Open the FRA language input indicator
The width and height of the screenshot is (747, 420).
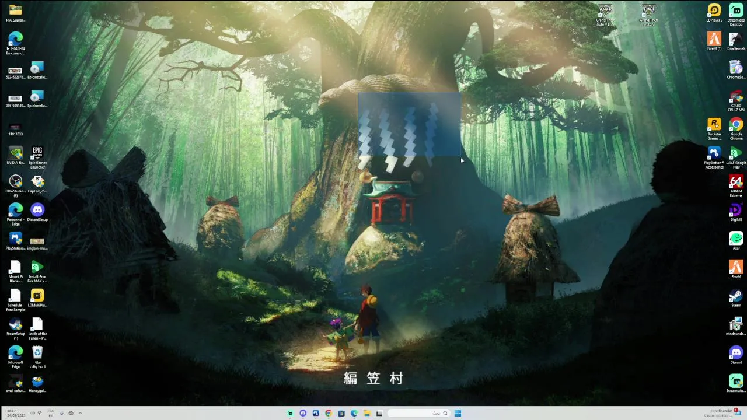tap(51, 413)
